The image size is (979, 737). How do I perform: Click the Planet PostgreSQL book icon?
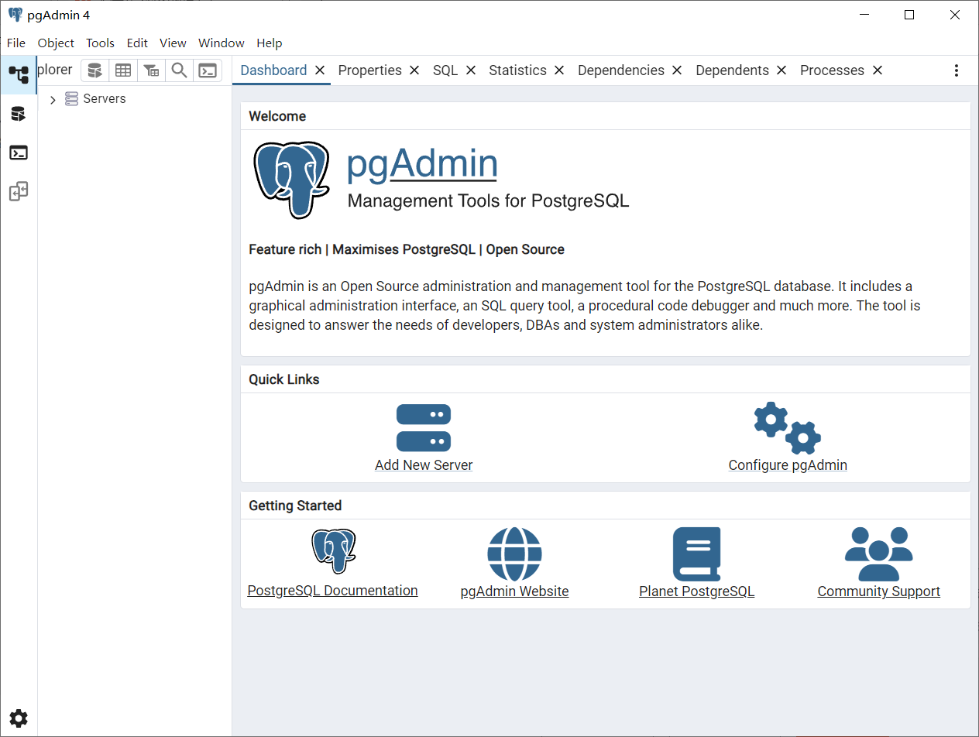click(696, 554)
